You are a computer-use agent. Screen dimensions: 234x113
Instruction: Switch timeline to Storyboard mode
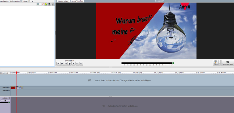coord(4,73)
